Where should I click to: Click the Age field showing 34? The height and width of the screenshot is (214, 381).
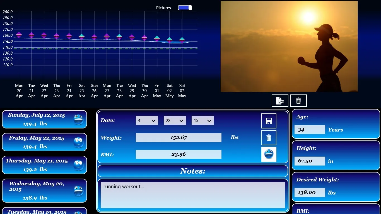310,130
